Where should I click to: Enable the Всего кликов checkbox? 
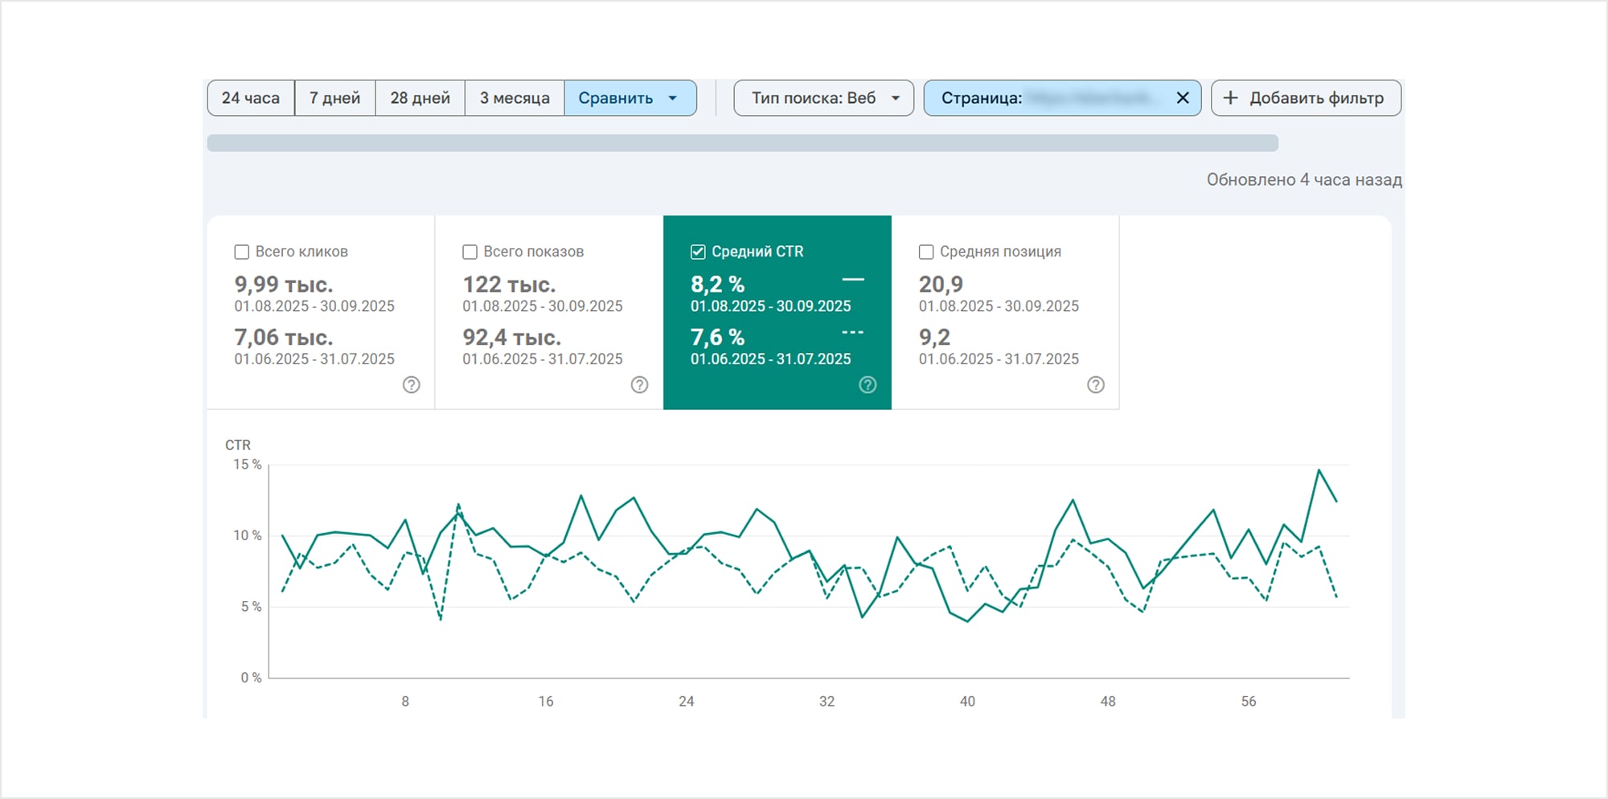coord(241,252)
